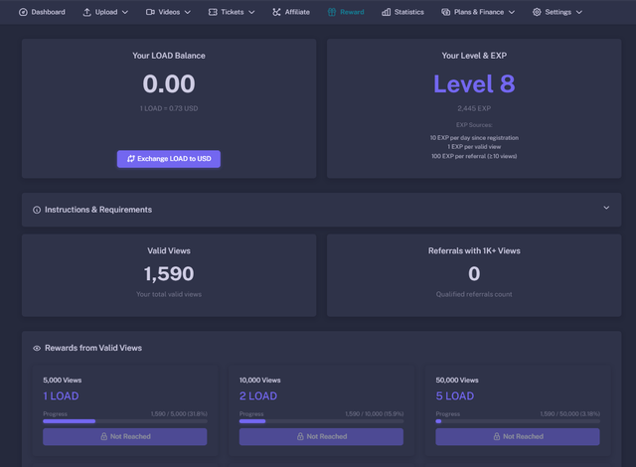Click the '2,445 EXP' text

[474, 108]
